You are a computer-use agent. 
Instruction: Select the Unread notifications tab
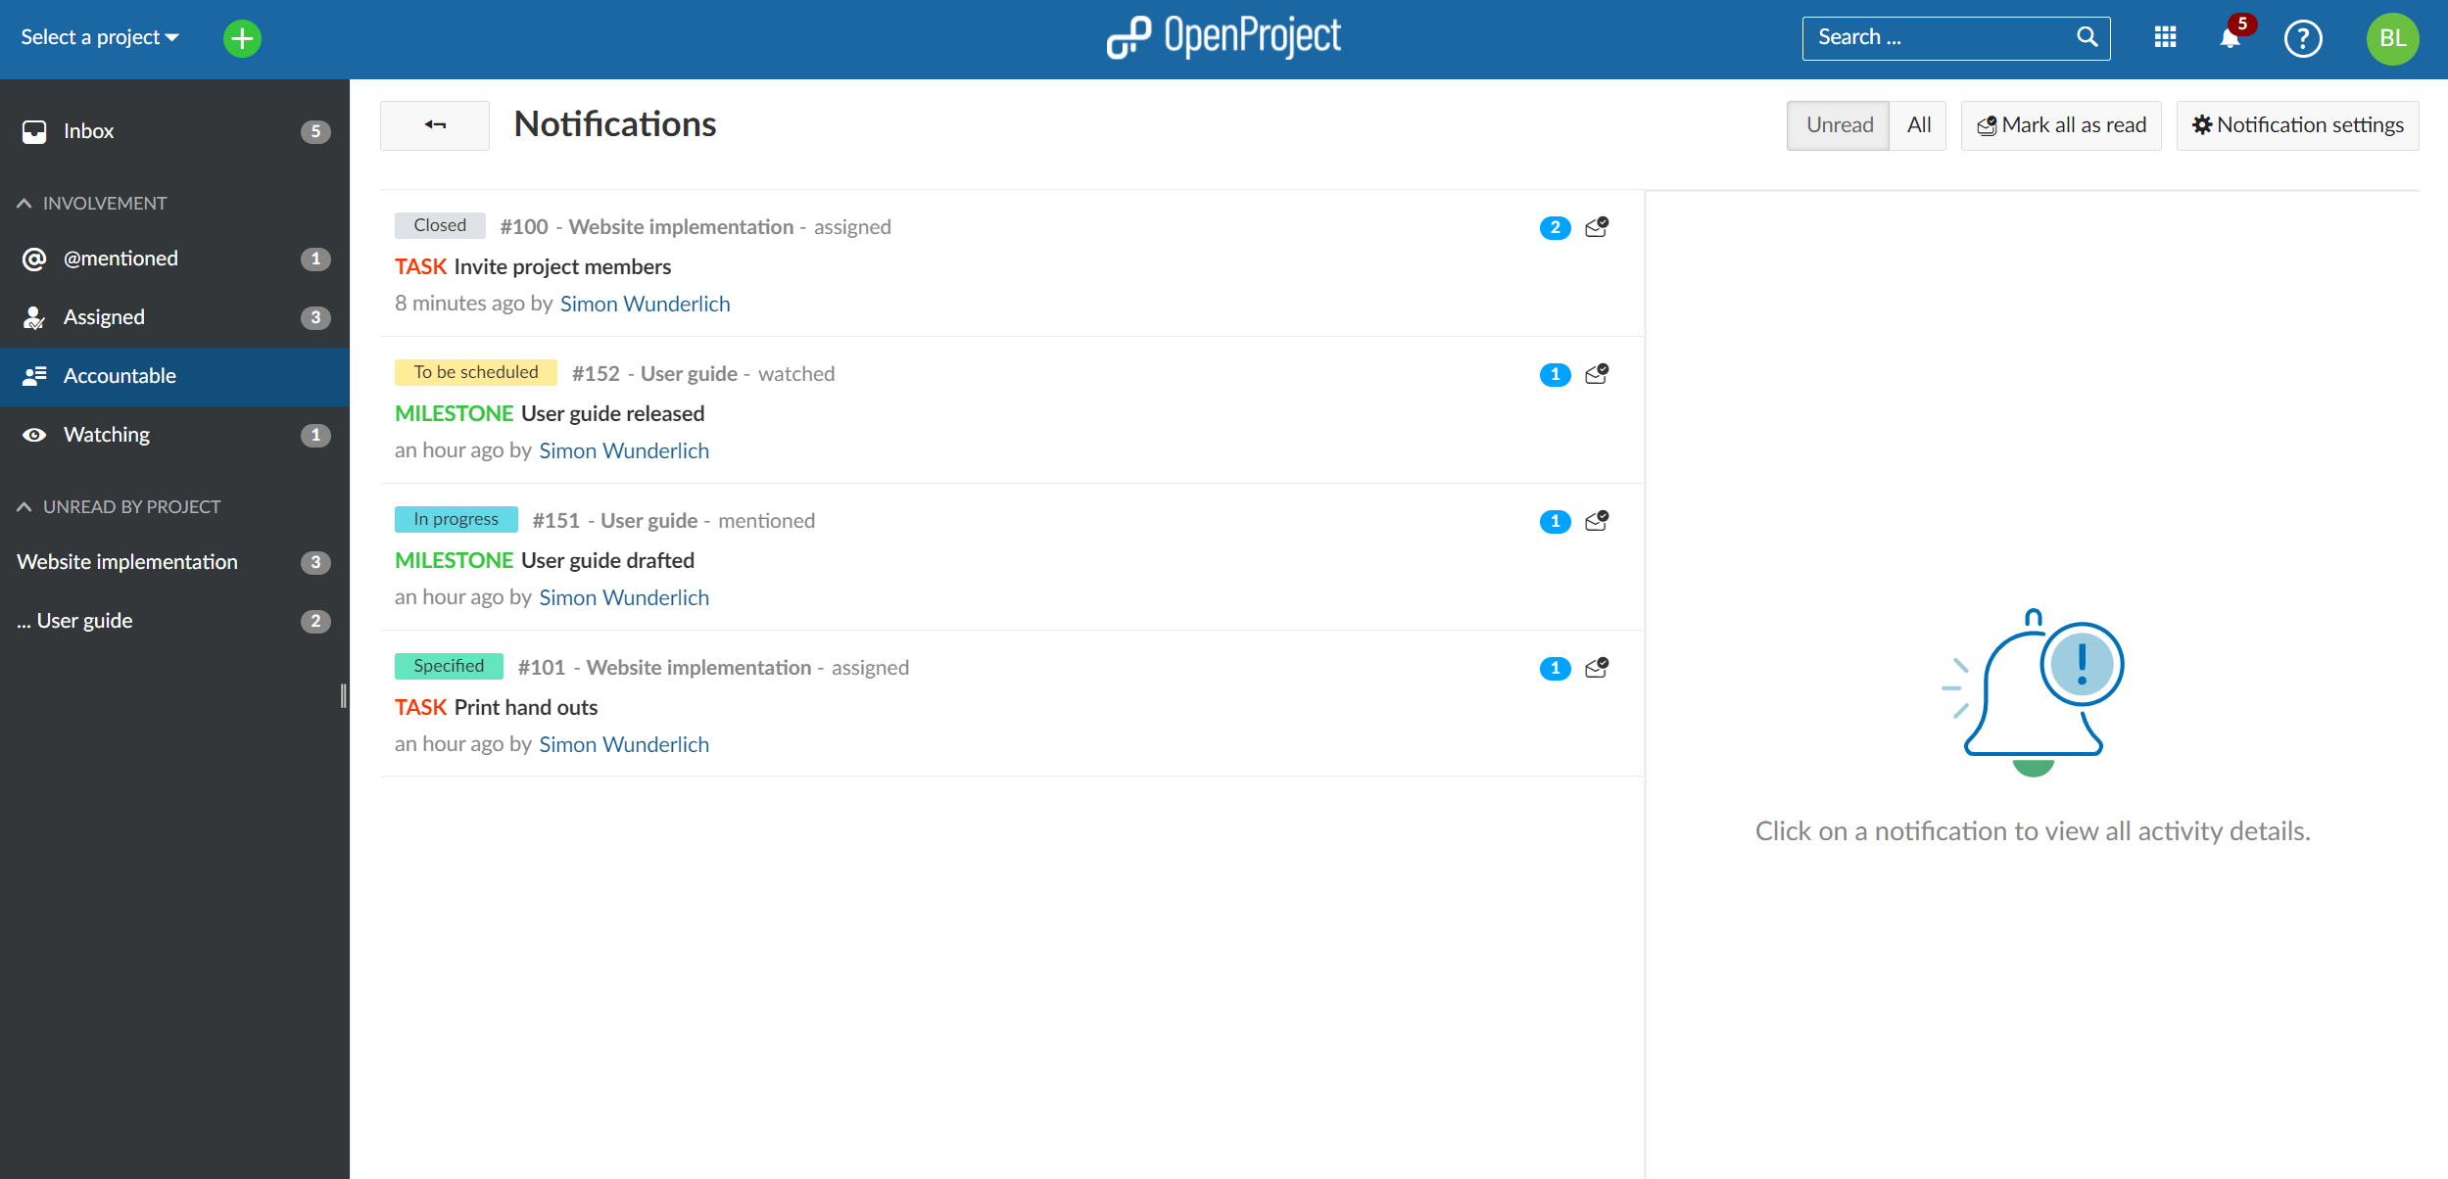(1838, 123)
